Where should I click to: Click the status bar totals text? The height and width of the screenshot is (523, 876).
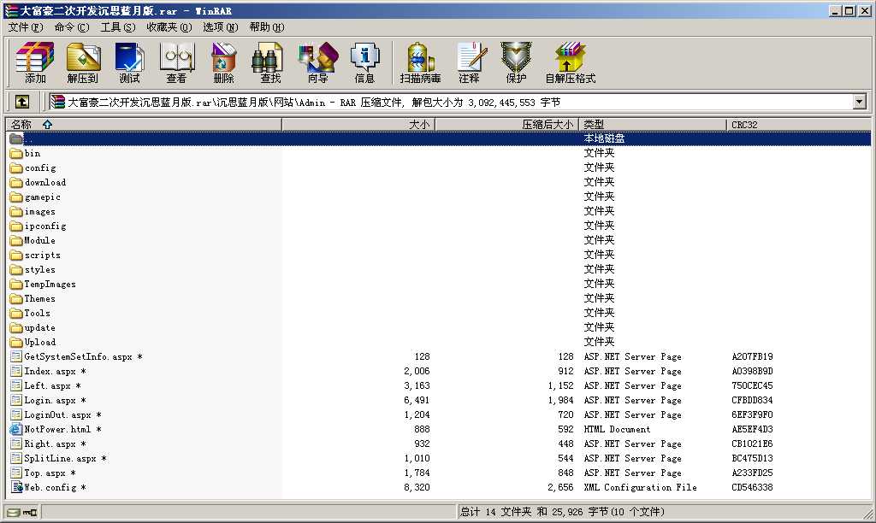[563, 512]
